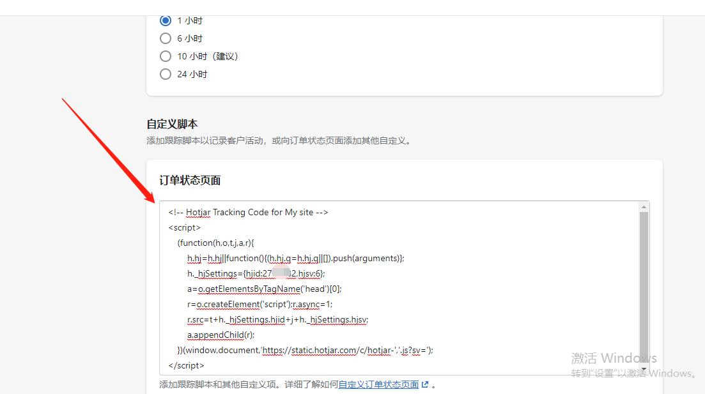Click inside the 订单状态页面 script text area

click(x=404, y=288)
